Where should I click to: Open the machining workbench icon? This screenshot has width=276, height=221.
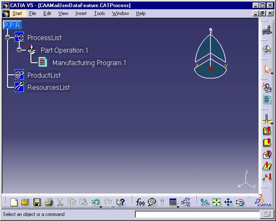point(267,30)
